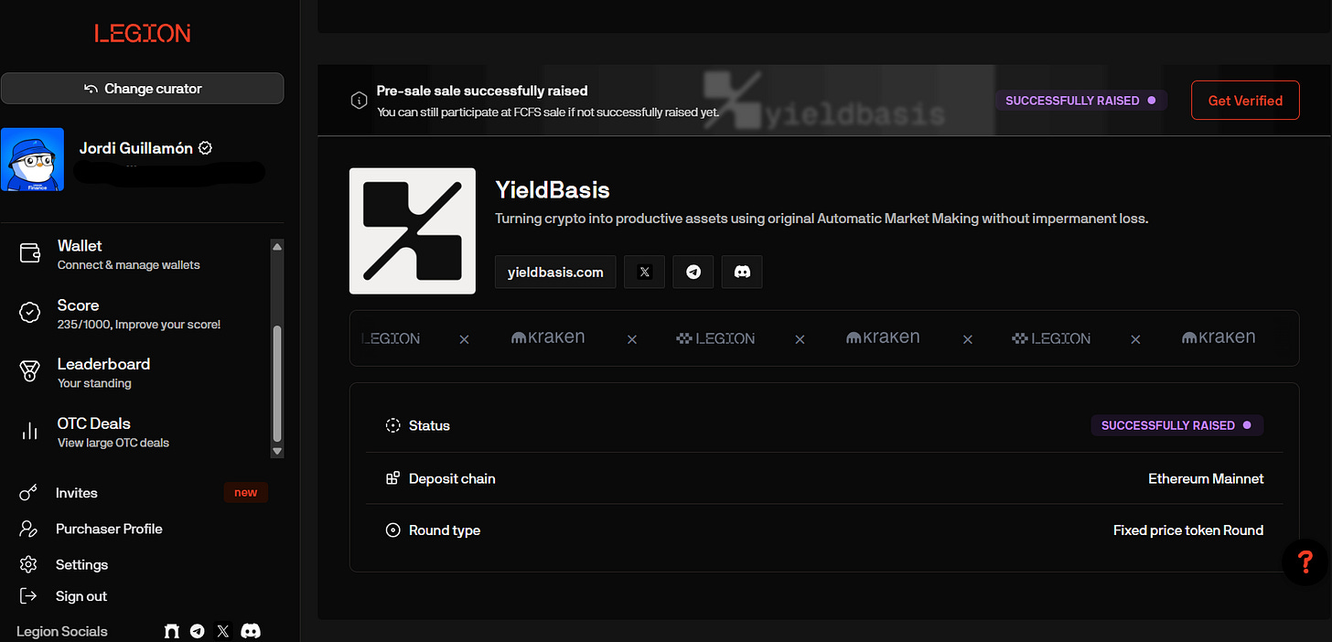The height and width of the screenshot is (642, 1332).
Task: Open Legion's X profile in Legion Socials
Action: (x=222, y=631)
